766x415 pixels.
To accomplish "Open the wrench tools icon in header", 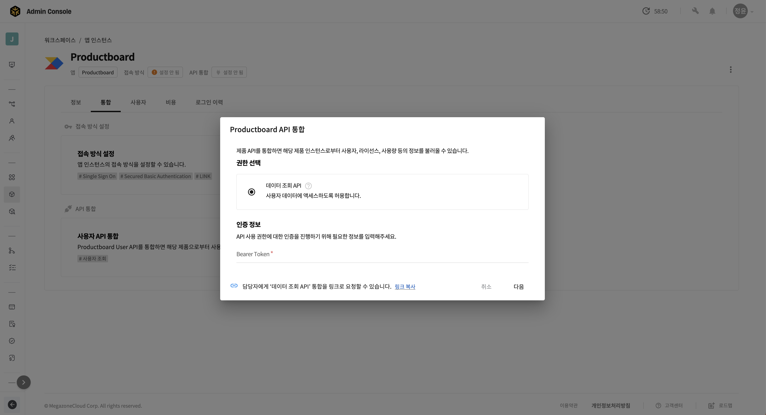I will click(x=695, y=11).
